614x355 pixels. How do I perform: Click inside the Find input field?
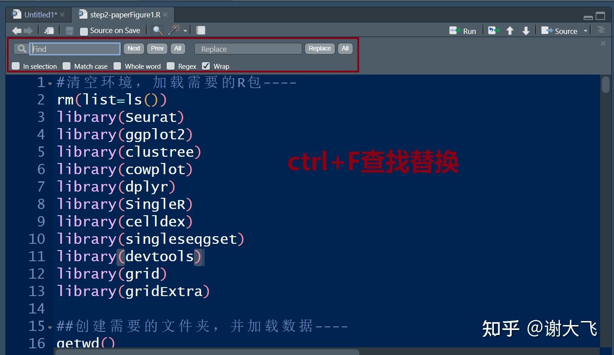click(74, 48)
